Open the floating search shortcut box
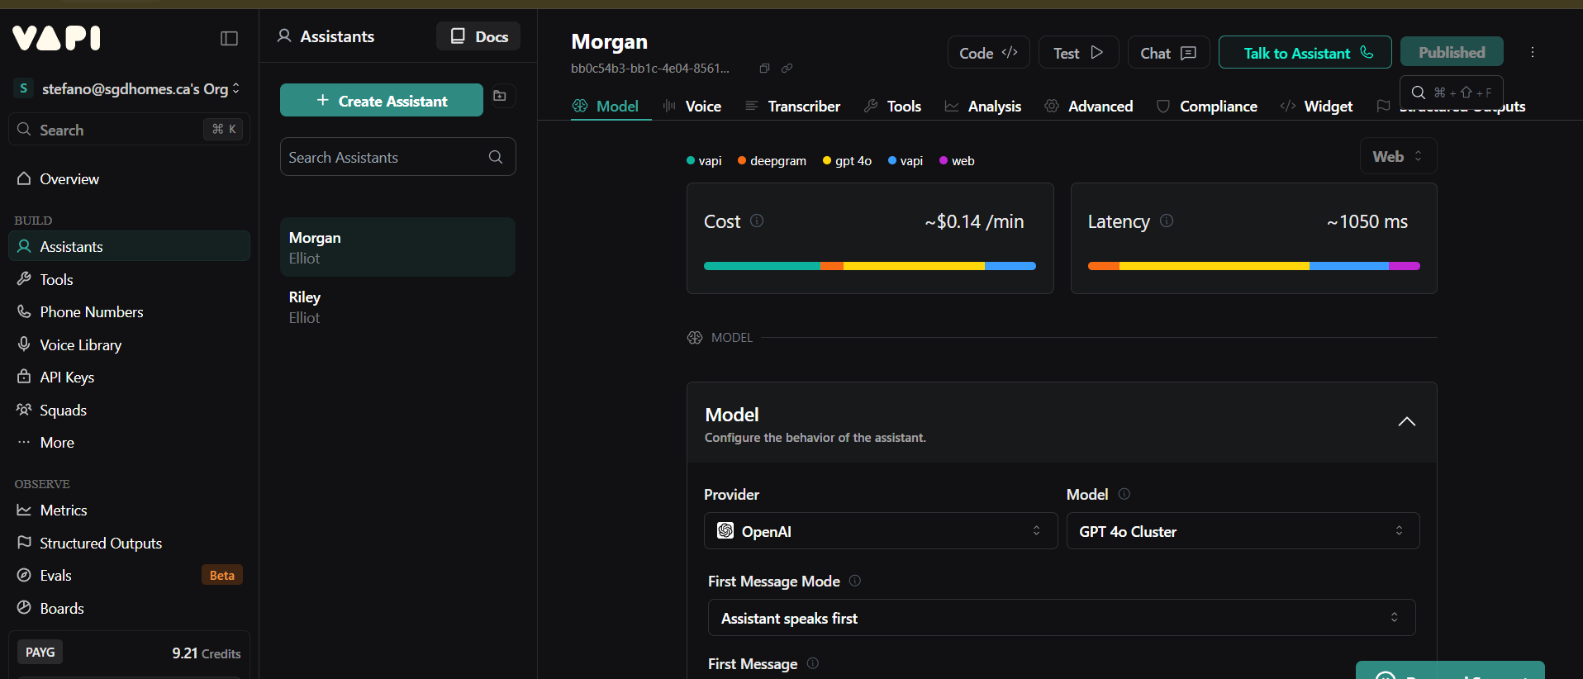 1451,93
